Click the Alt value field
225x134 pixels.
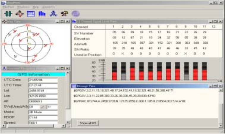tap(43, 101)
